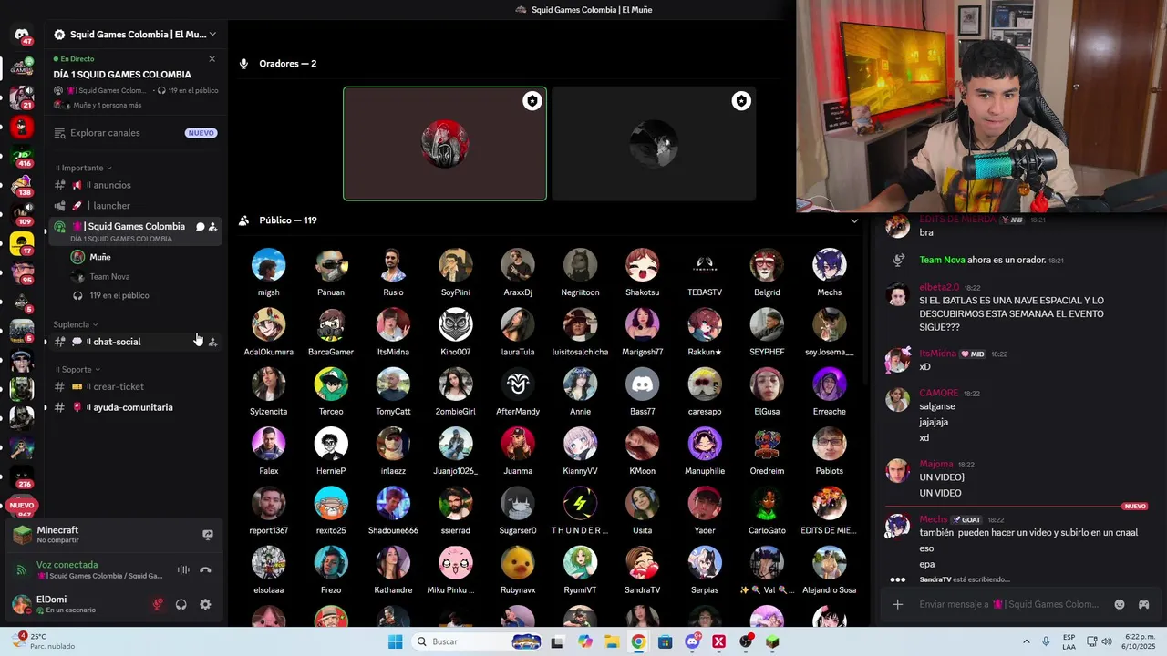
Task: Click voice connection signal strength icon
Action: click(22, 569)
